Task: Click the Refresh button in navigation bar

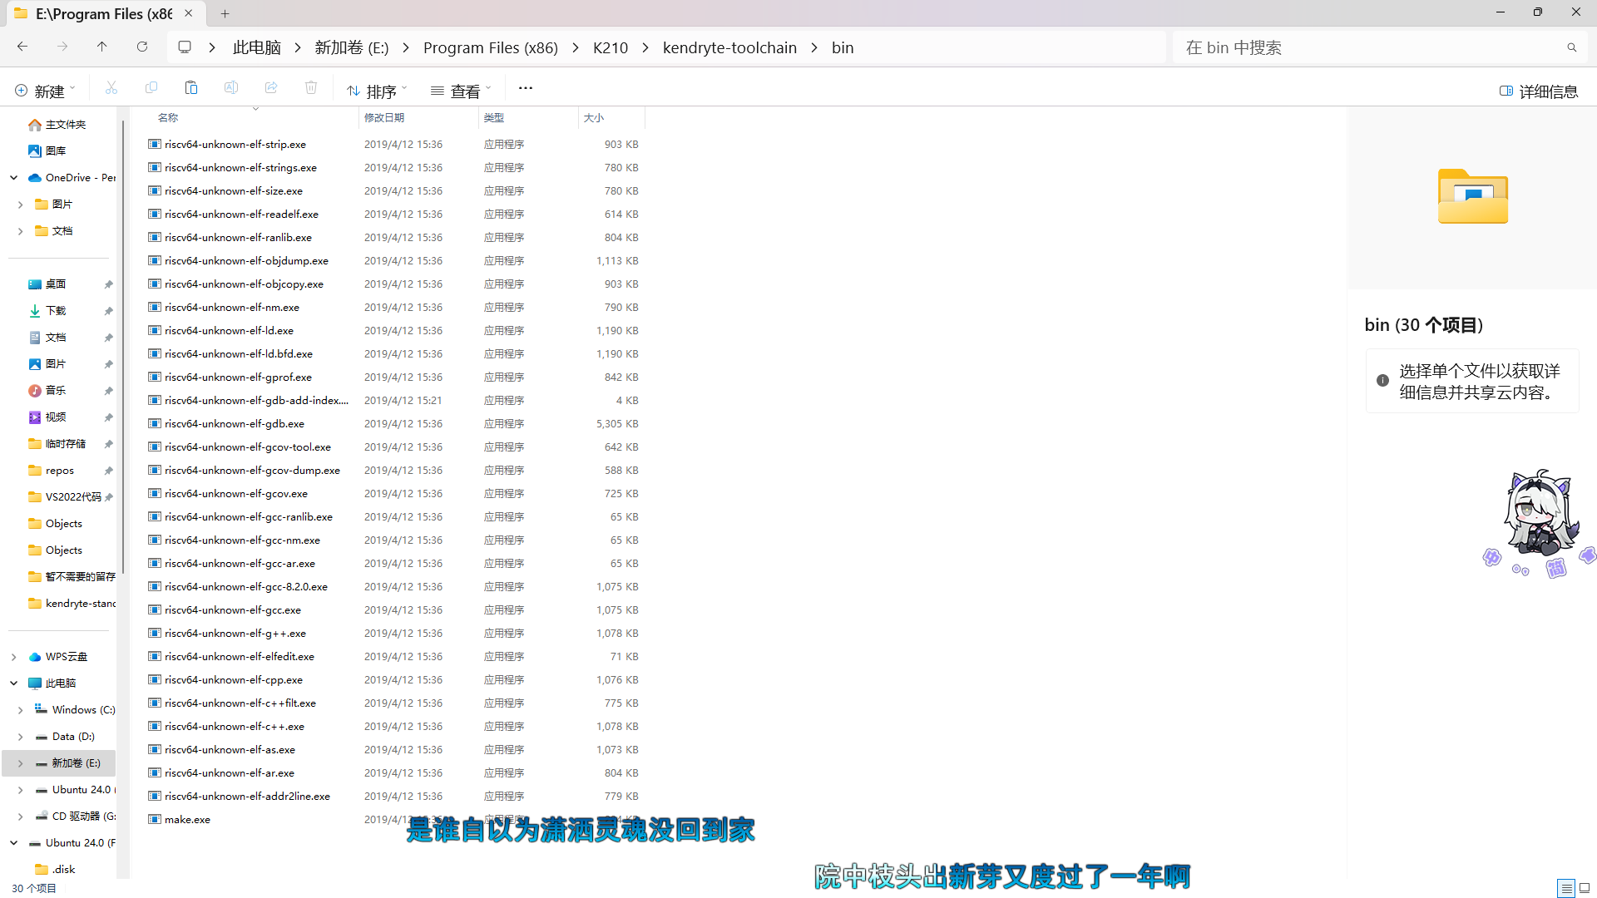Action: pos(142,47)
